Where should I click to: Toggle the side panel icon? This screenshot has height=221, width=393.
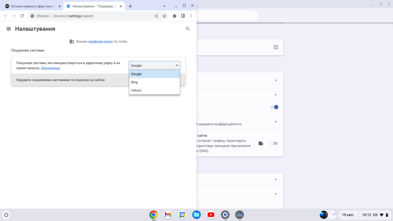coord(183,16)
